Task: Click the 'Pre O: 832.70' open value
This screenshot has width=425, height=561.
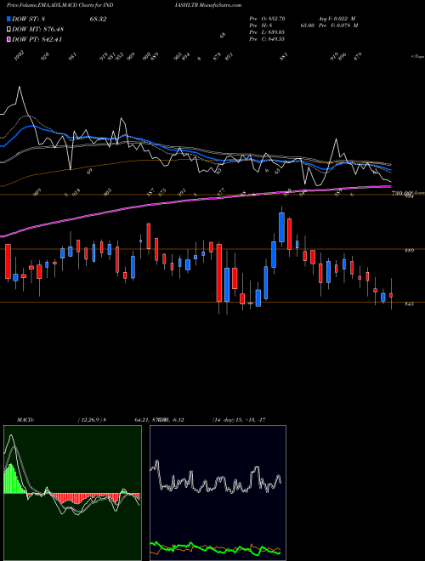Action: click(267, 19)
